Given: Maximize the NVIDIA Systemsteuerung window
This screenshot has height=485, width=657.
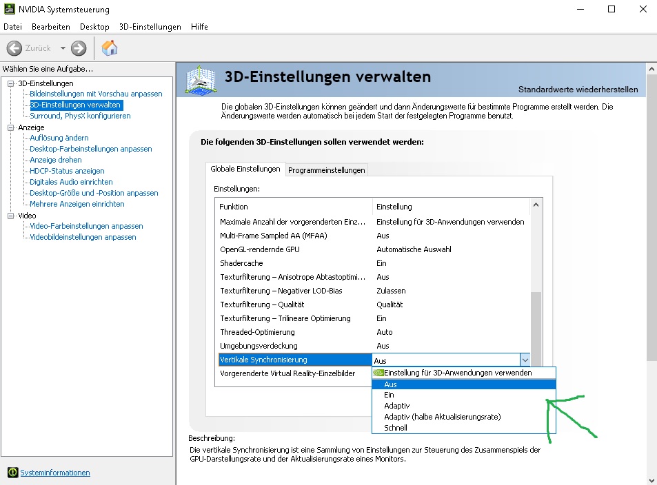Looking at the screenshot, I should coord(611,9).
